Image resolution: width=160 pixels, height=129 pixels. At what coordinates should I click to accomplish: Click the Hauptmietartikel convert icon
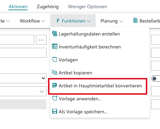(x=54, y=85)
